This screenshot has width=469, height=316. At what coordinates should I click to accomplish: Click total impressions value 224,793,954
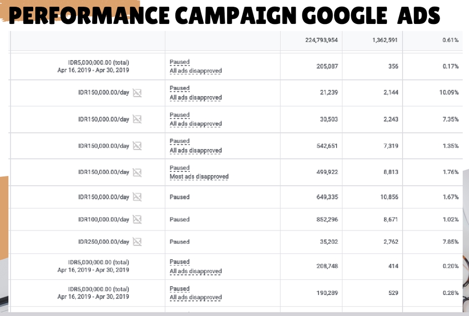pyautogui.click(x=321, y=40)
